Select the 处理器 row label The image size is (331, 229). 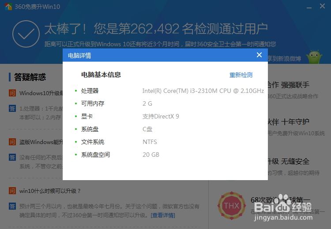point(90,91)
